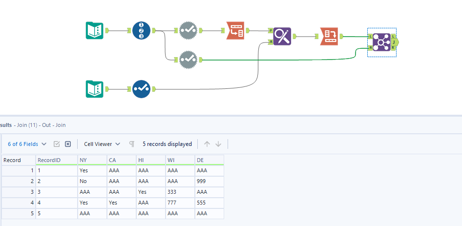The image size is (462, 226).
Task: Select the lower gray Select tool
Action: [x=188, y=60]
